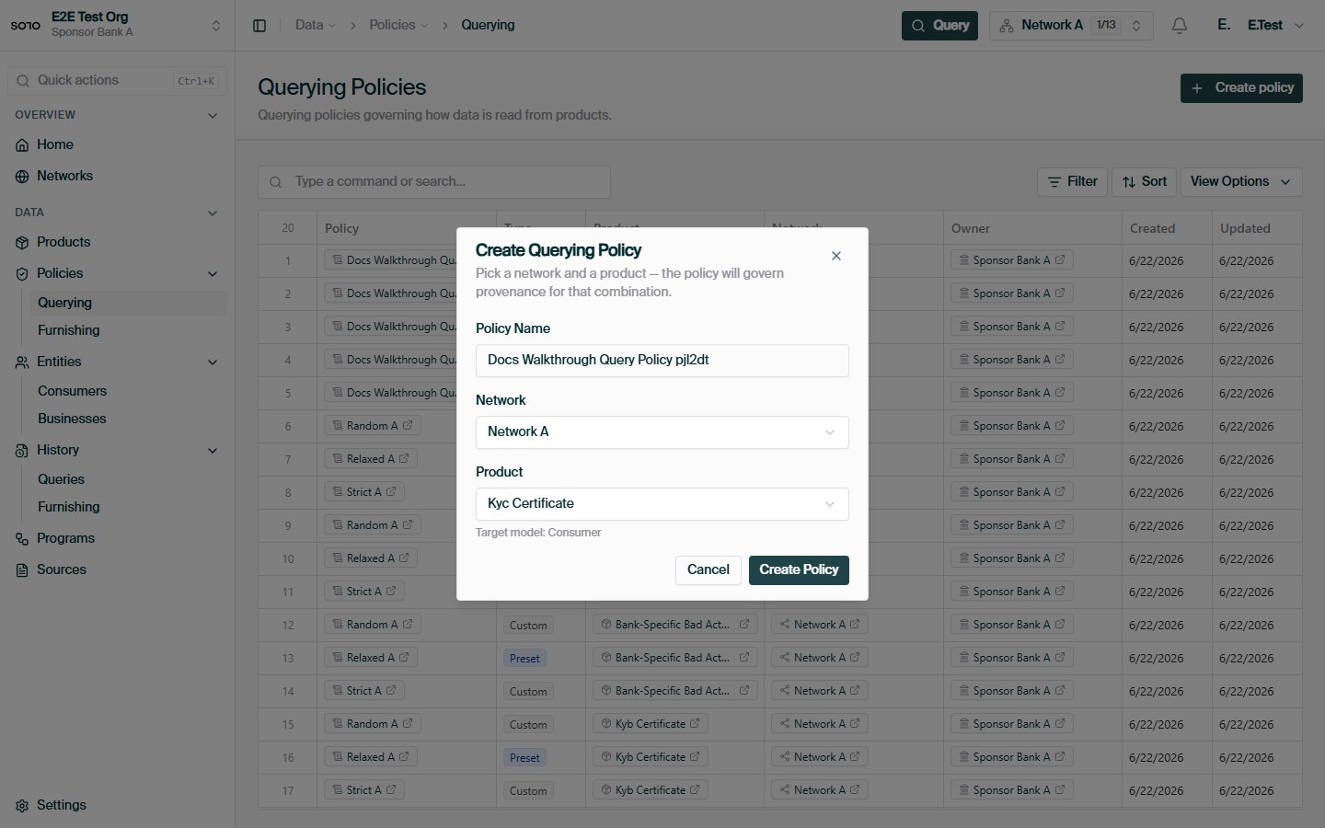Click the Quick actions search box
Image resolution: width=1325 pixels, height=828 pixels.
pos(117,81)
